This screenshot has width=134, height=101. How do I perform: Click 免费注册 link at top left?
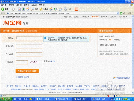tap(24, 17)
